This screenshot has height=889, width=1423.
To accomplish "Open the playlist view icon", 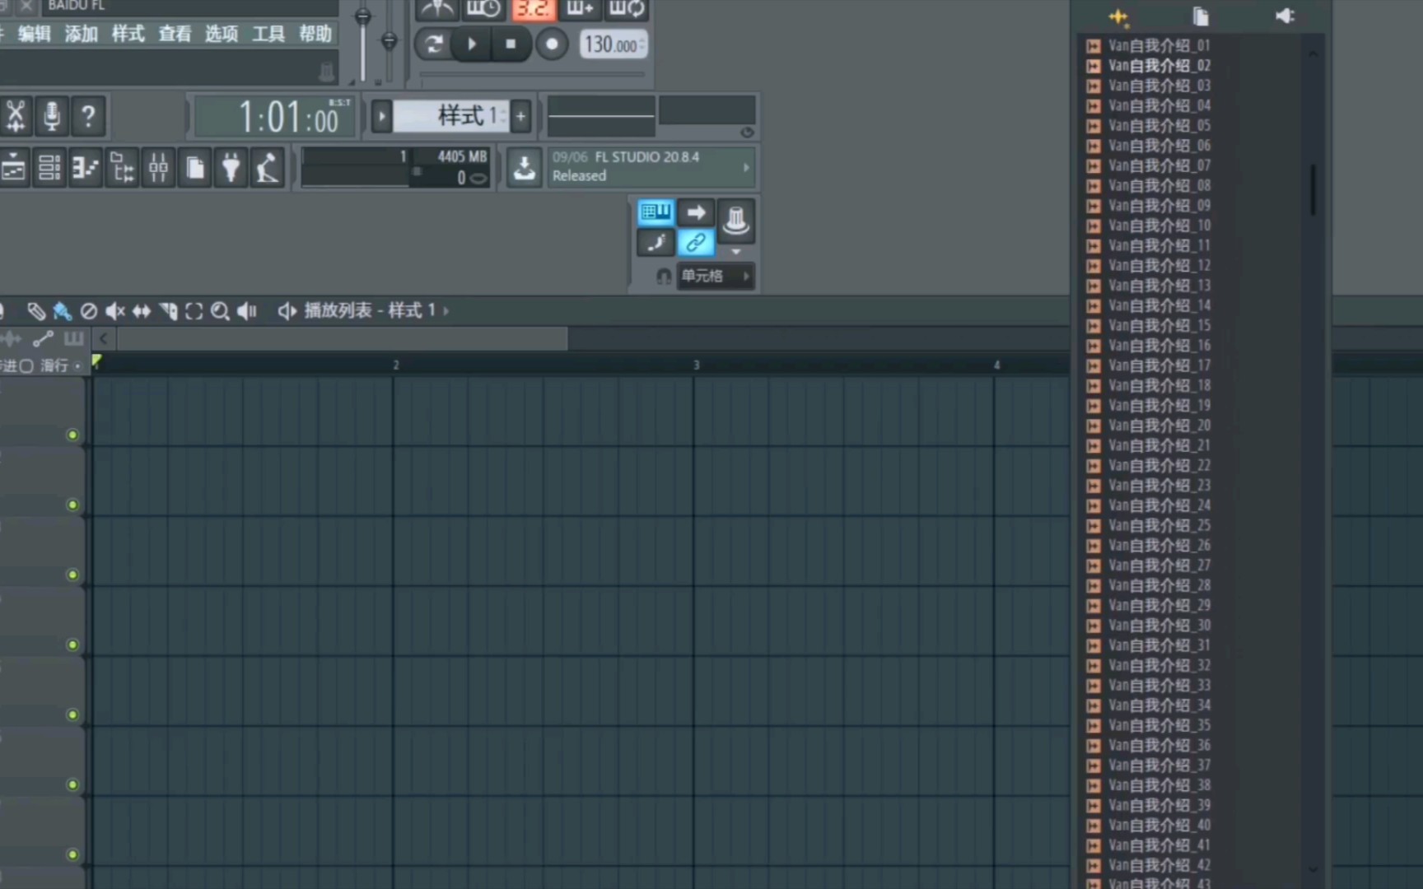I will [13, 168].
